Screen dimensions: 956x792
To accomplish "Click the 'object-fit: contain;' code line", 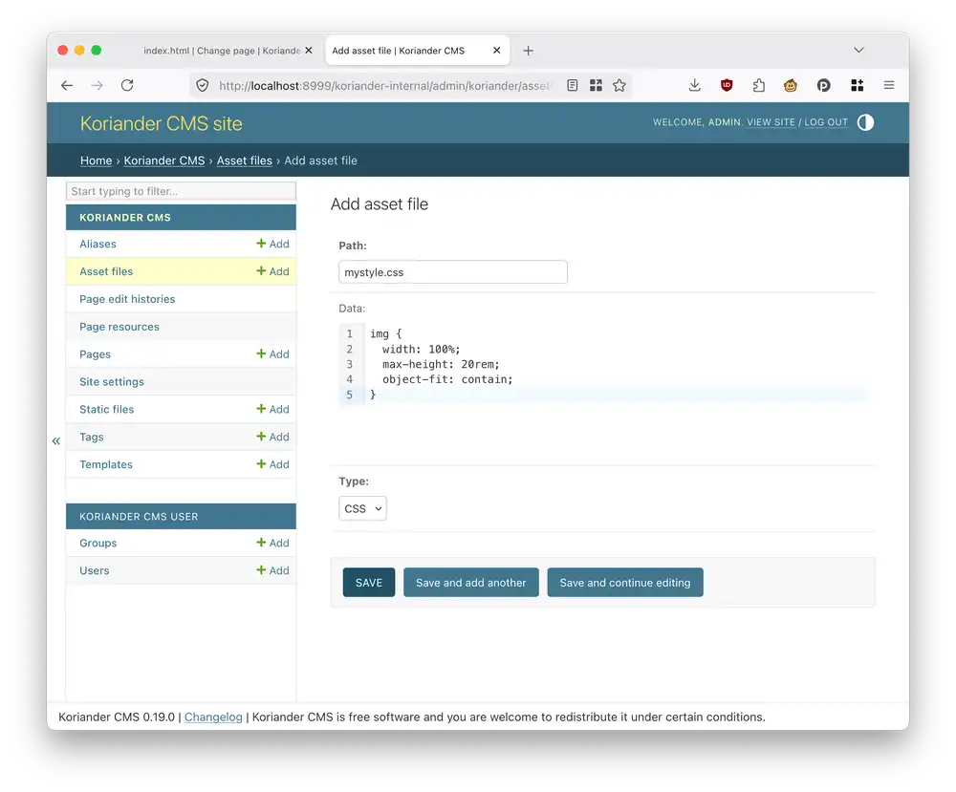I will coord(447,379).
